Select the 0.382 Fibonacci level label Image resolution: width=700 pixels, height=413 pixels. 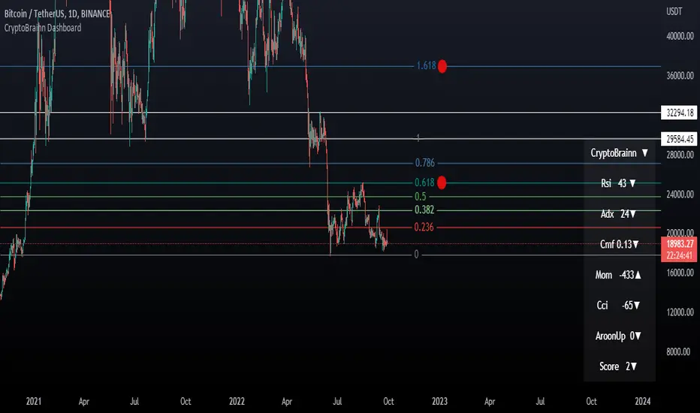(424, 210)
